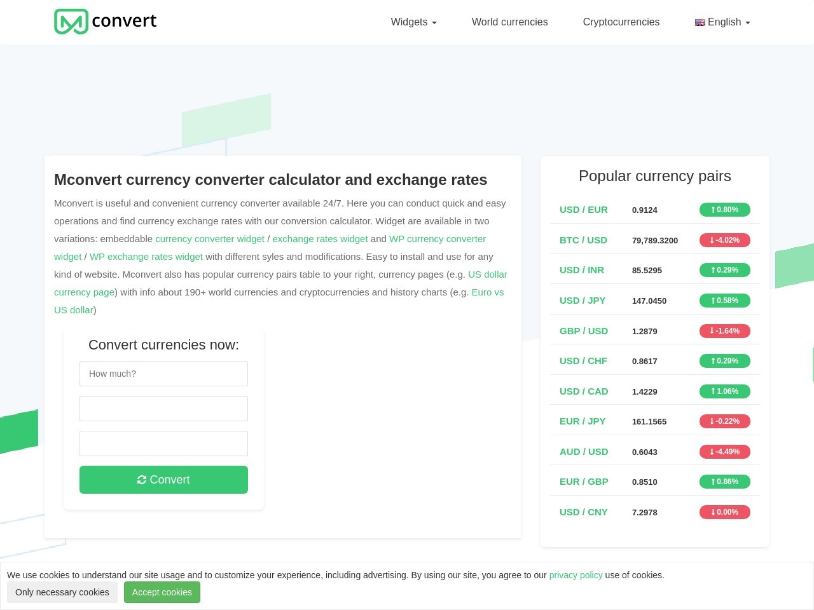
Task: Select the currency field just above Convert button
Action: coord(163,444)
